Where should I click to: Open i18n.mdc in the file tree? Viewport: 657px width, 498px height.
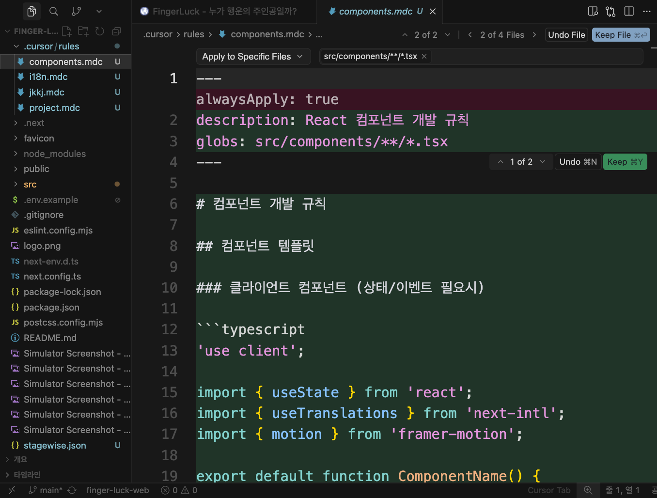coord(48,77)
